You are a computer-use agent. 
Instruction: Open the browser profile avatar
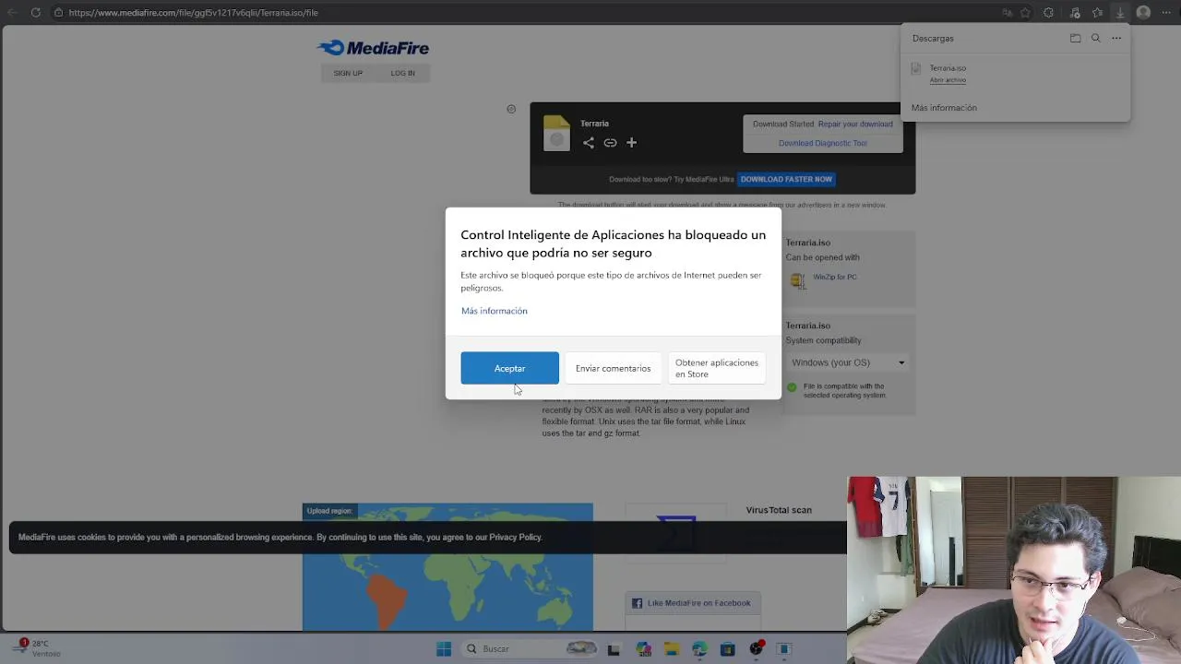[1143, 13]
